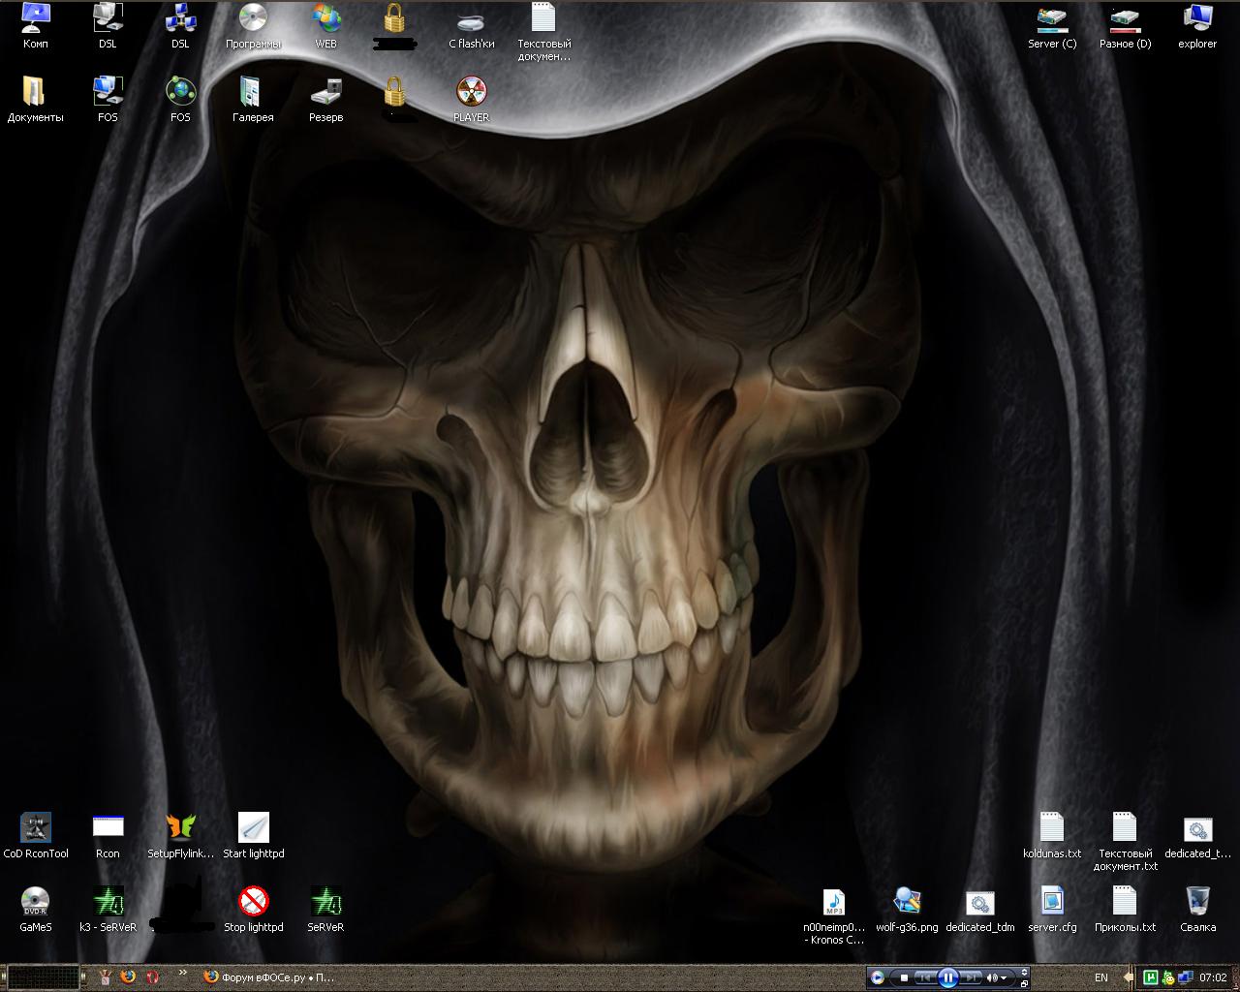Click the EN language indicator
Screen dimensions: 1240x992
[x=1100, y=977]
